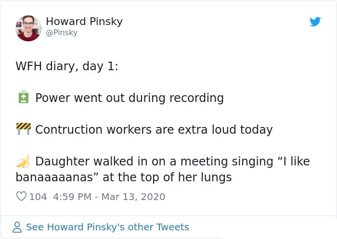The height and width of the screenshot is (239, 337).
Task: Open the @Pinsky handle link
Action: coord(62,33)
